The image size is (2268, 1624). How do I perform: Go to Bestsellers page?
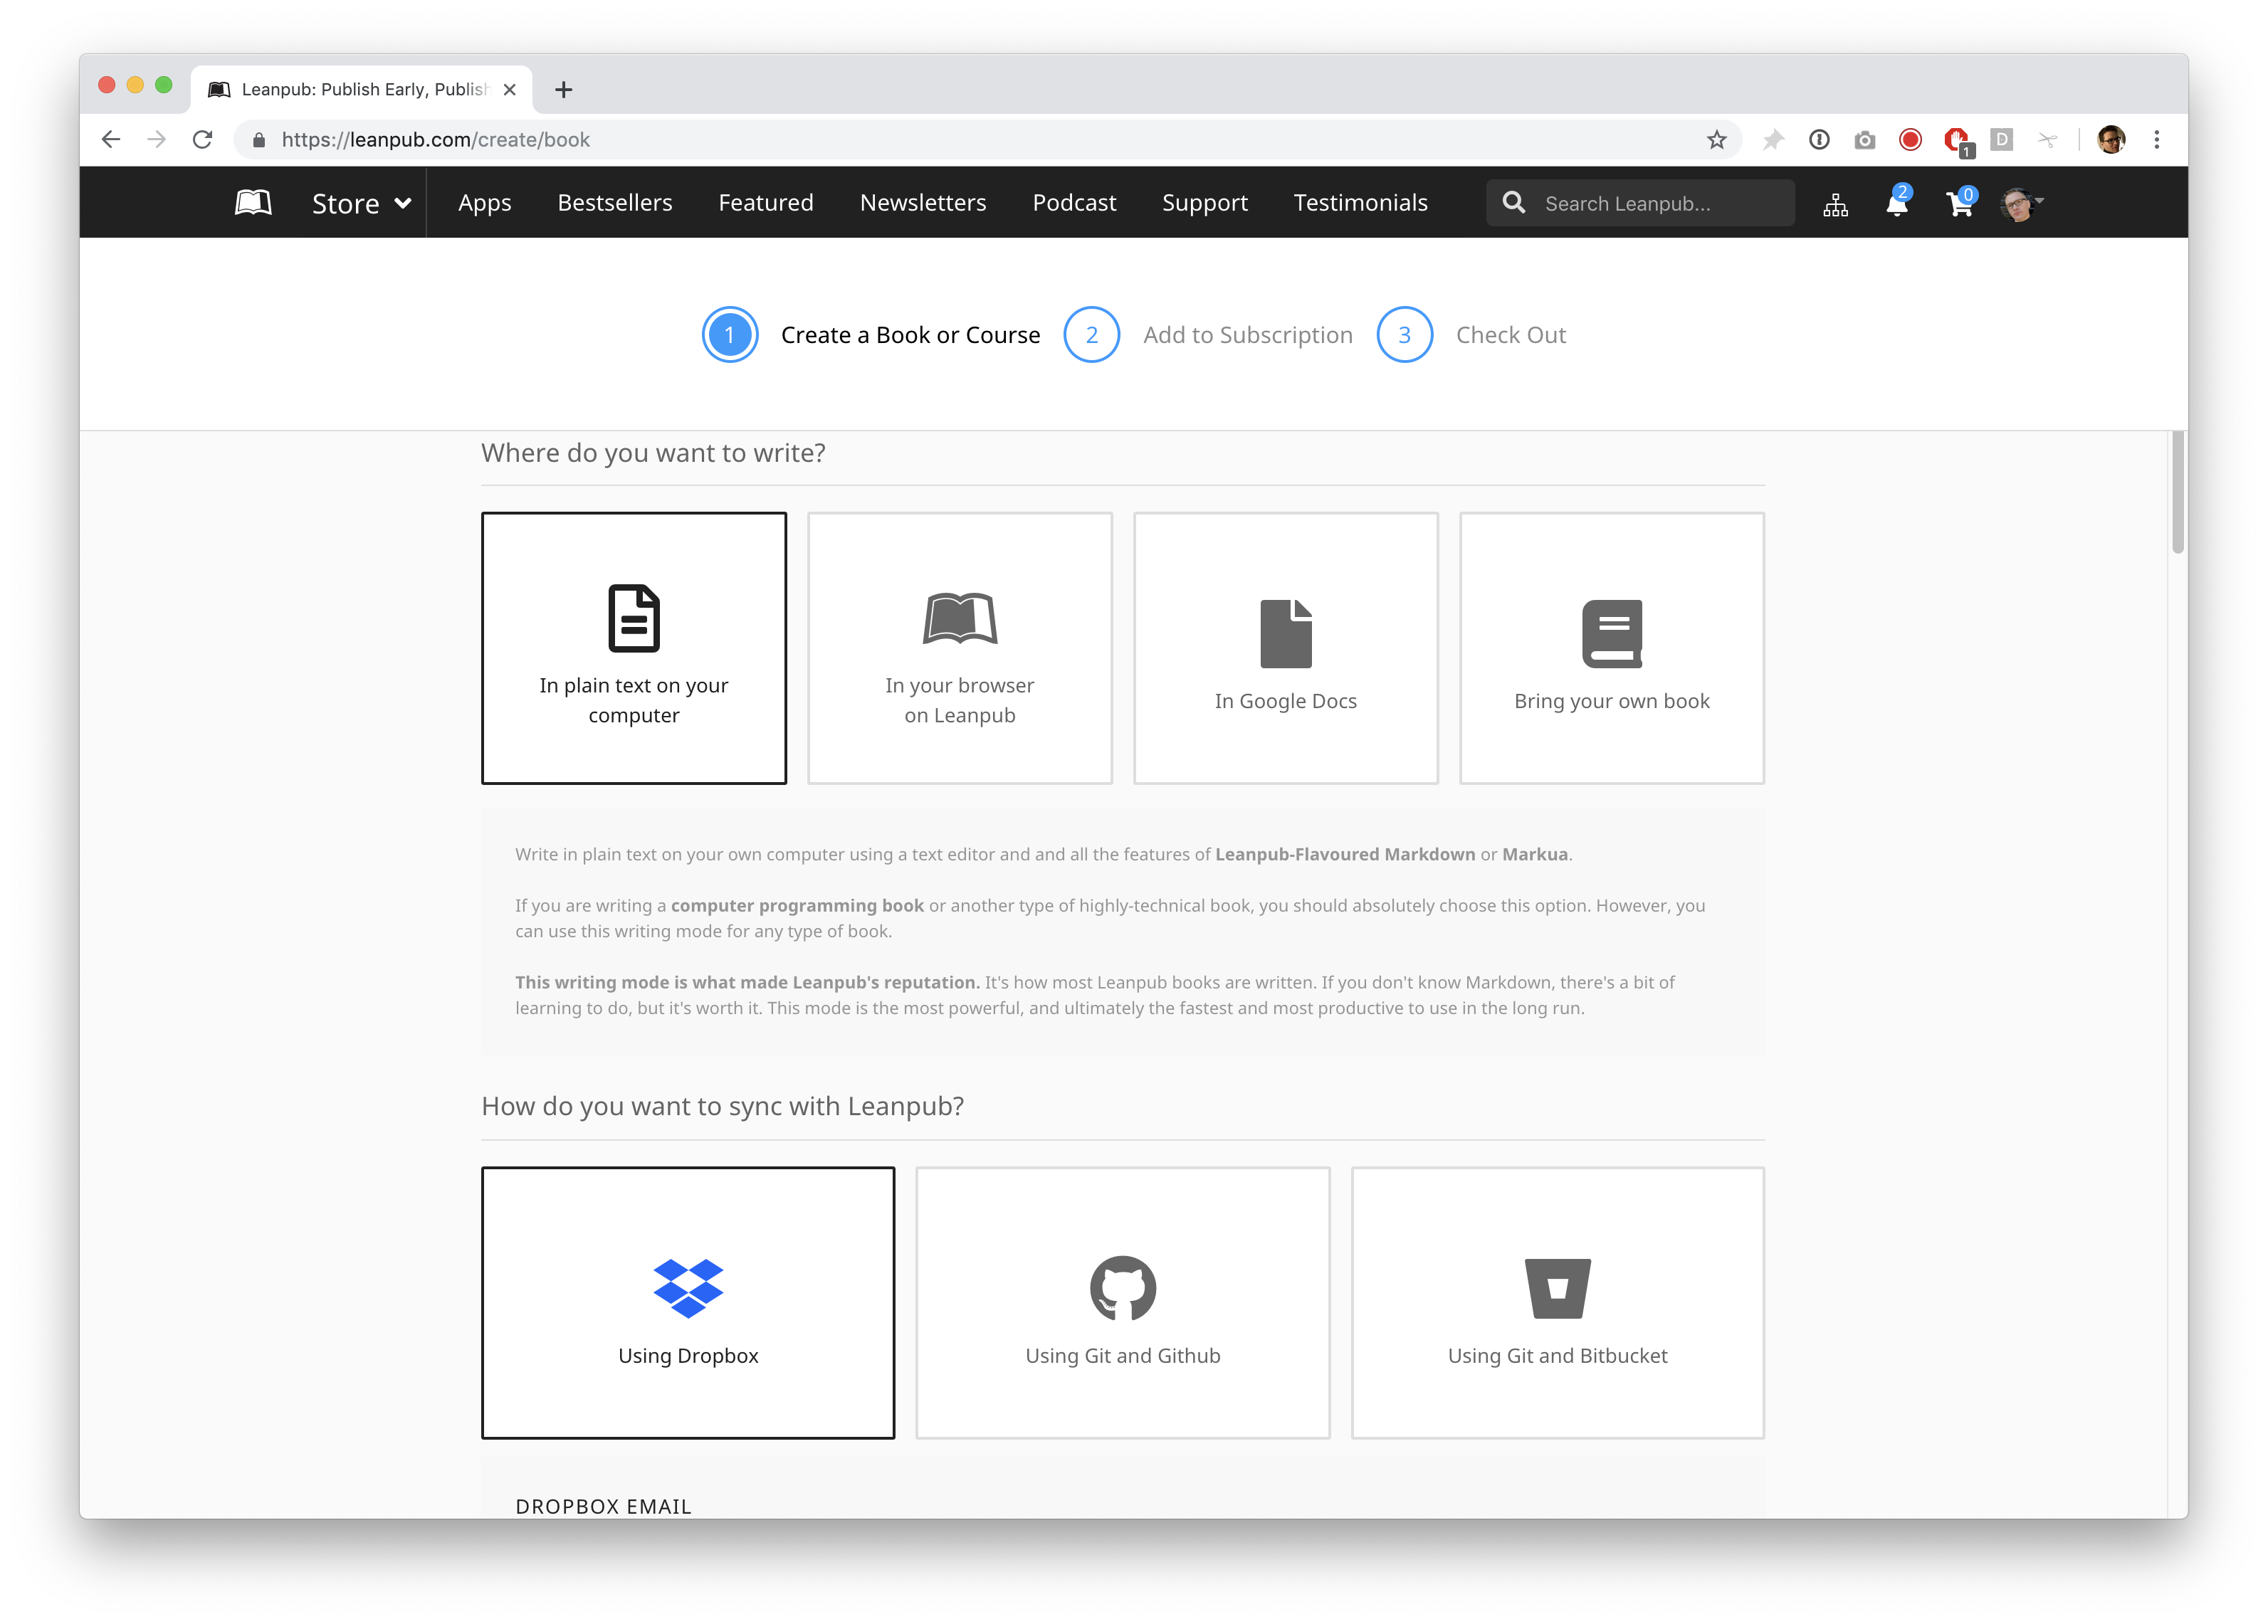pos(615,203)
